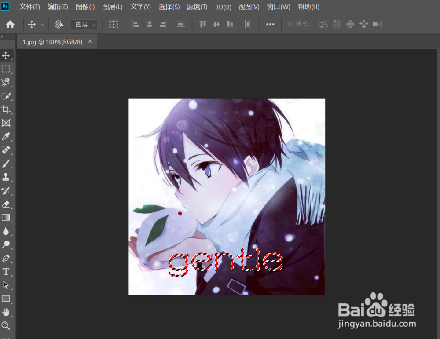Select the Spot Healing Brush tool
This screenshot has height=339, width=440.
tap(6, 150)
